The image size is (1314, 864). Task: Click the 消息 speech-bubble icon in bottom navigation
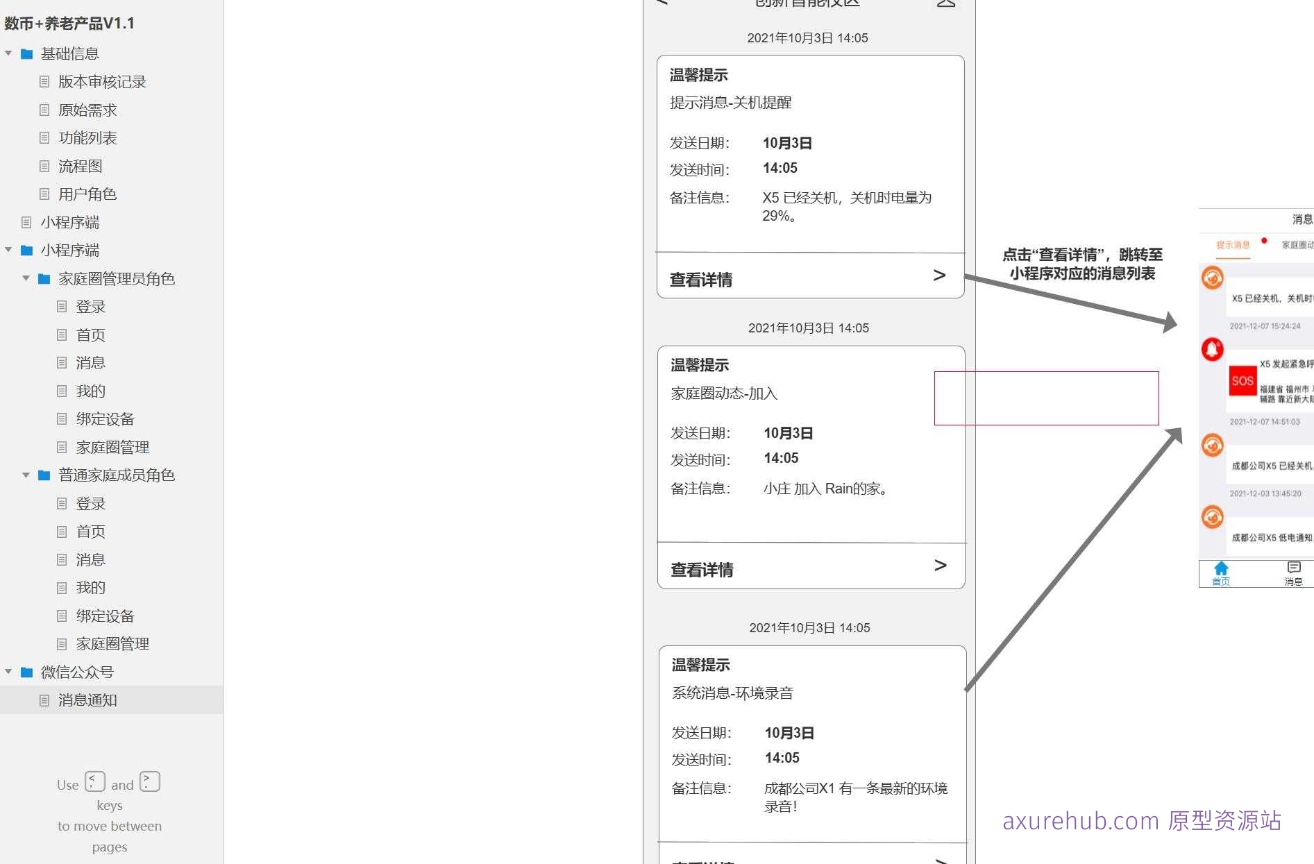pyautogui.click(x=1292, y=568)
